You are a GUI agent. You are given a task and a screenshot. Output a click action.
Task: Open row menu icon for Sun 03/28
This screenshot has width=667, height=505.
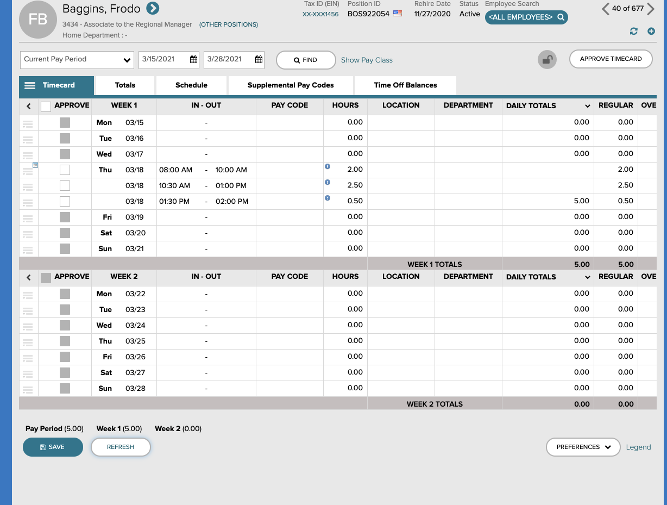[28, 389]
